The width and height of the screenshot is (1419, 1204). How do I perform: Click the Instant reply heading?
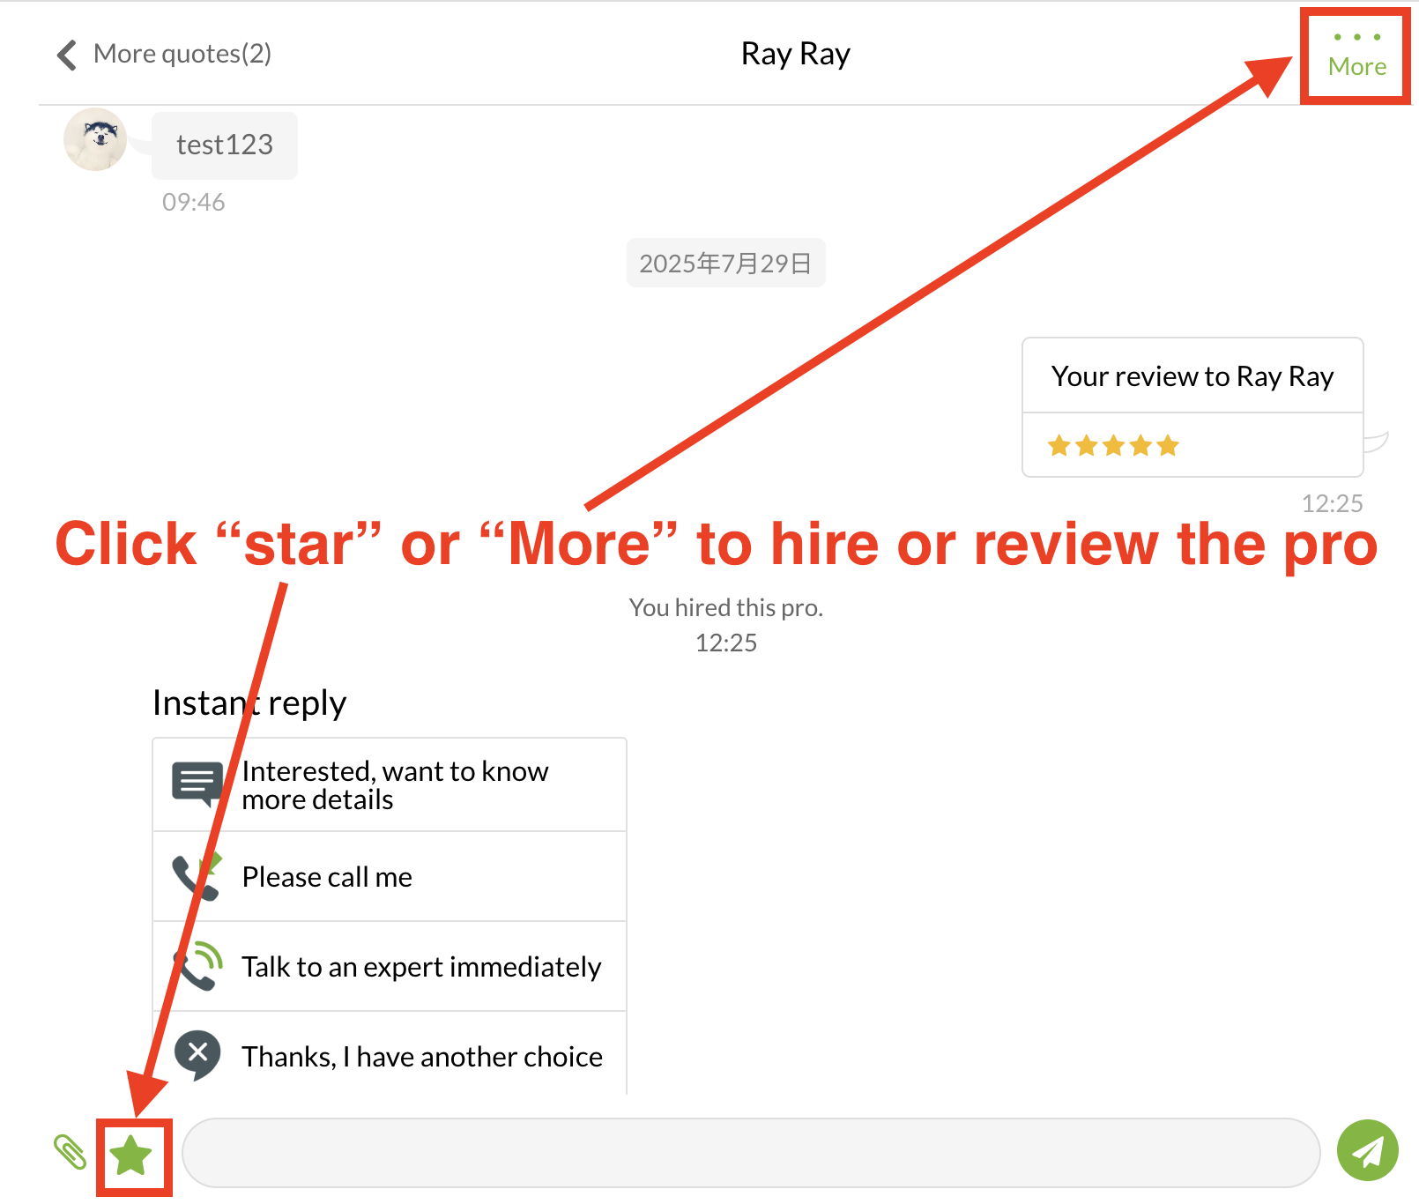point(249,703)
